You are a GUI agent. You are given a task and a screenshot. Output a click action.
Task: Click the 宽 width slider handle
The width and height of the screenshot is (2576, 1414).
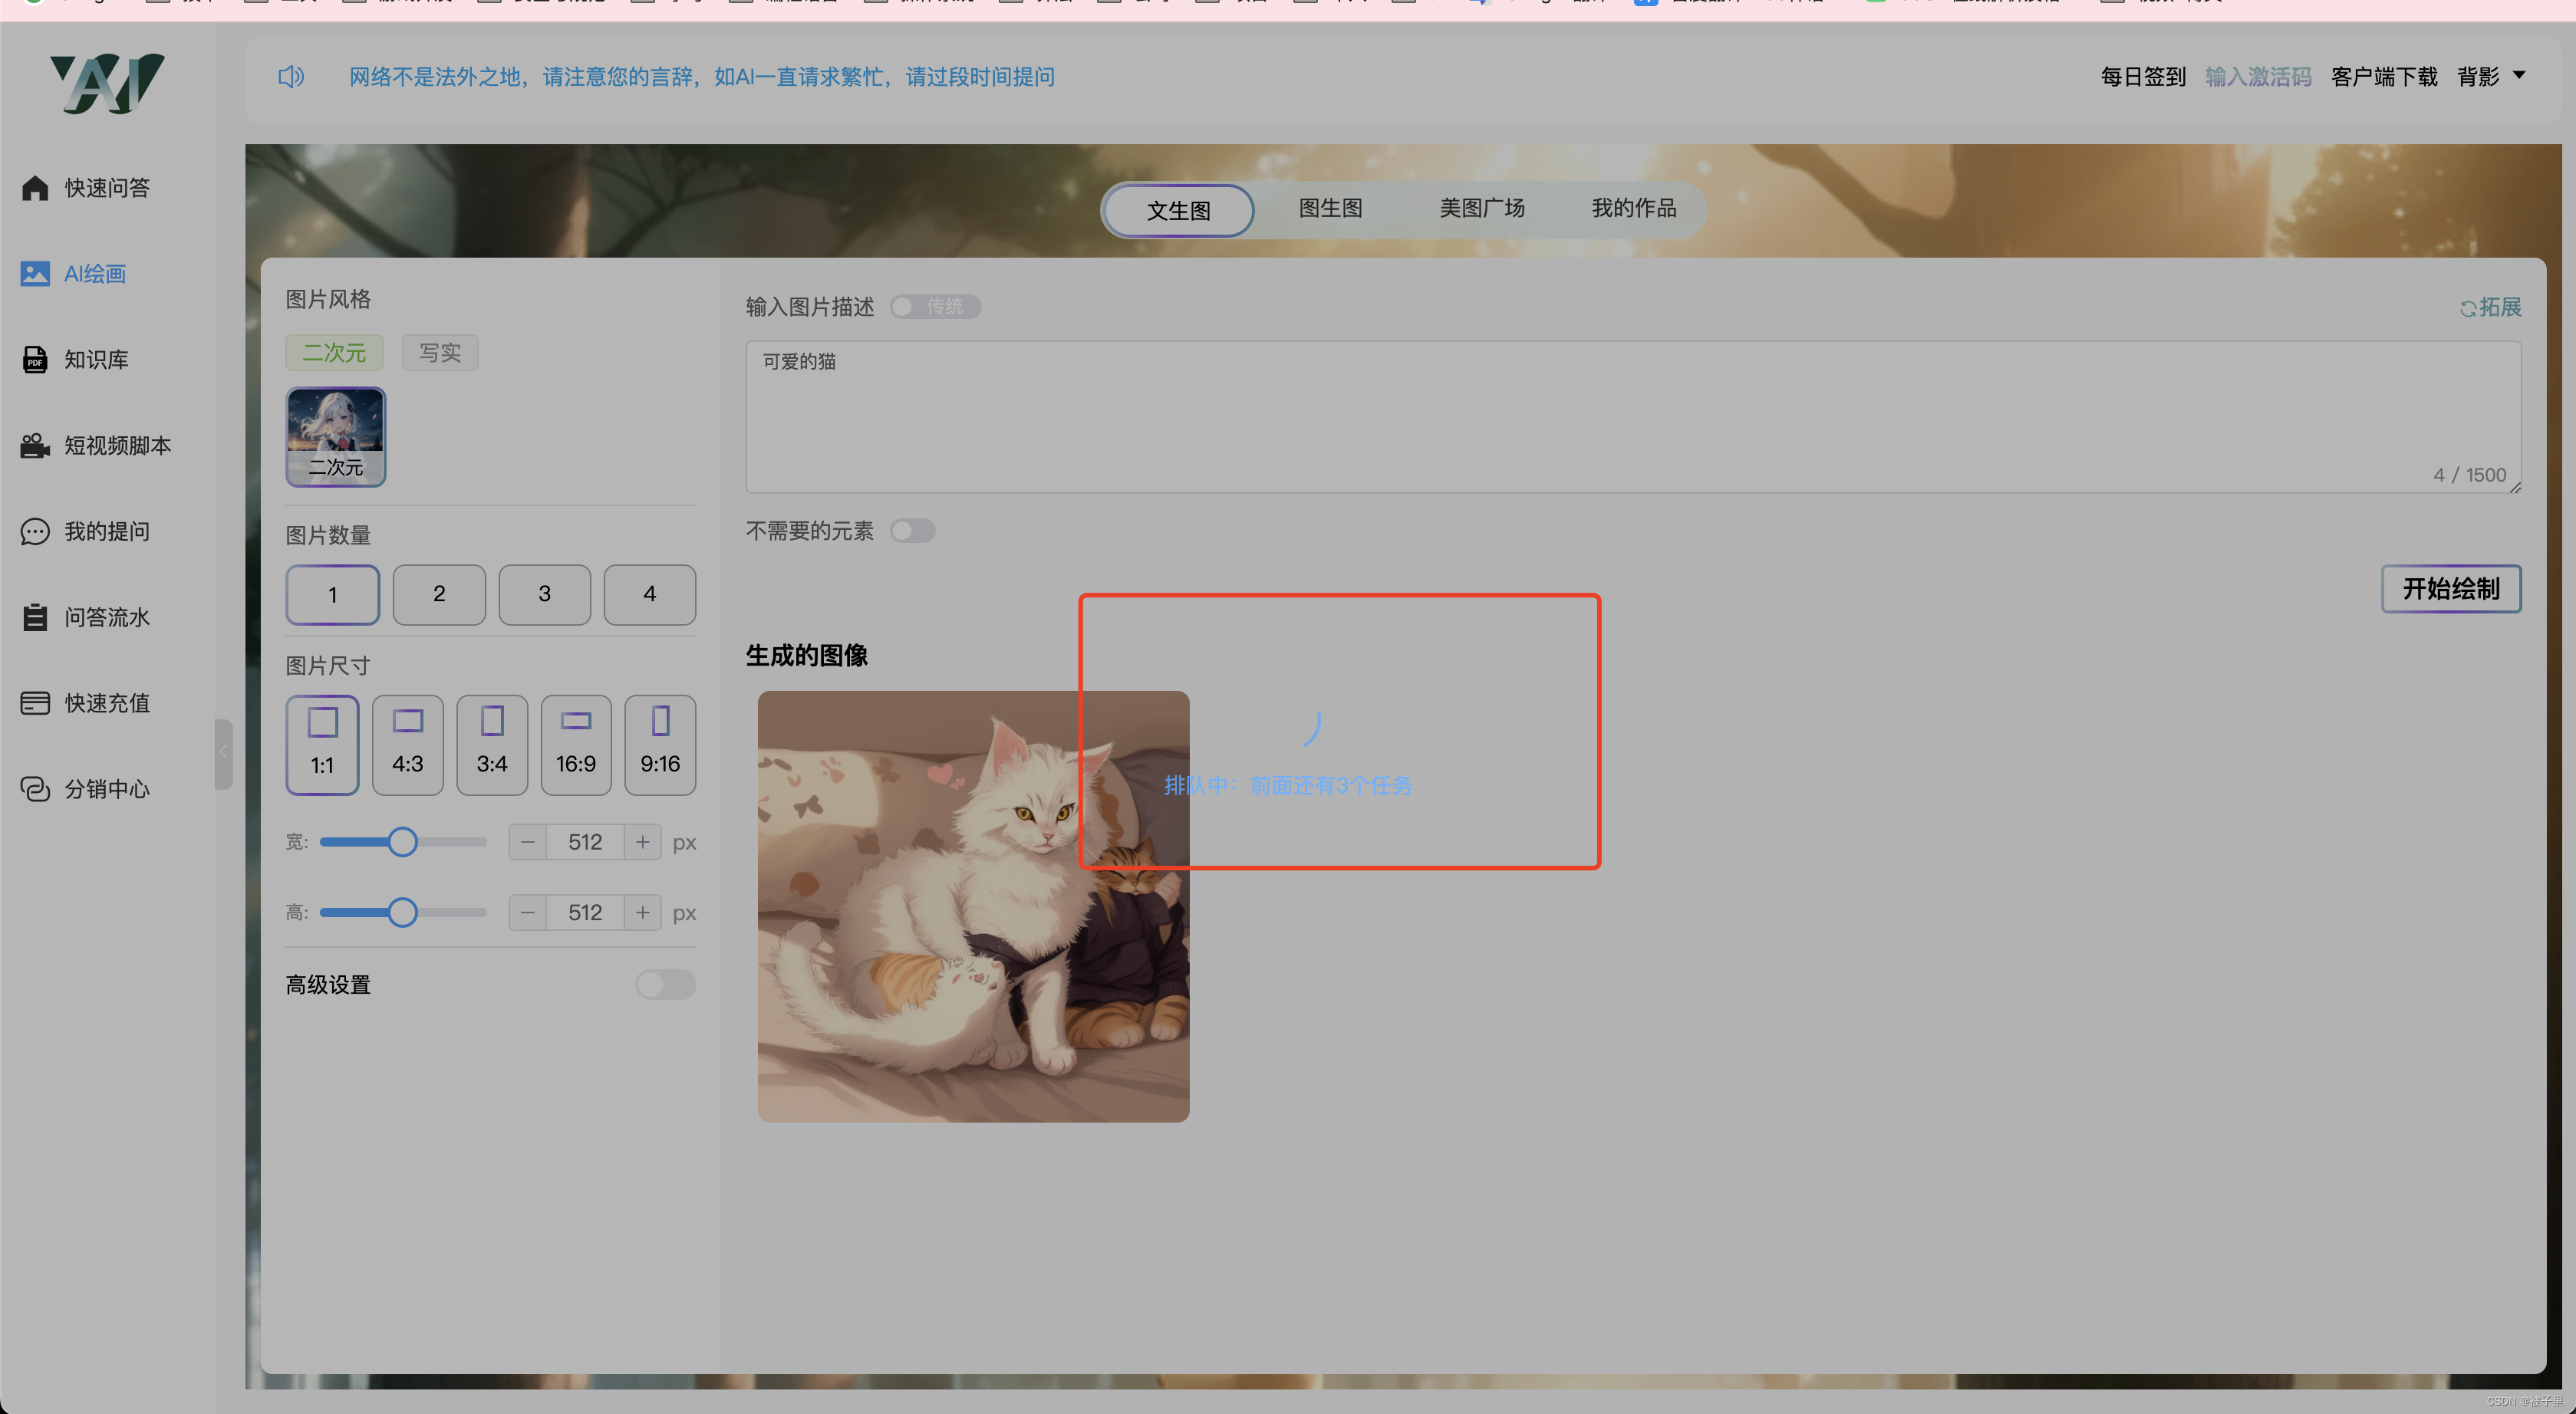tap(402, 843)
